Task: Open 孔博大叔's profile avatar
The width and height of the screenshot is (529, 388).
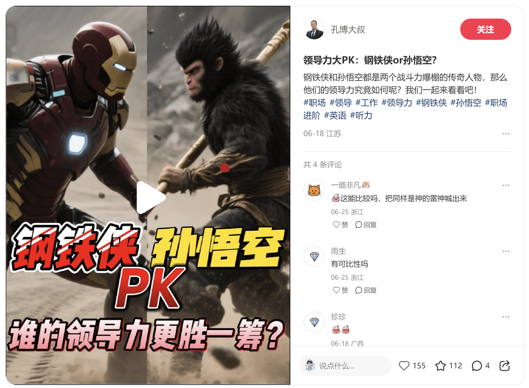Action: click(x=314, y=29)
